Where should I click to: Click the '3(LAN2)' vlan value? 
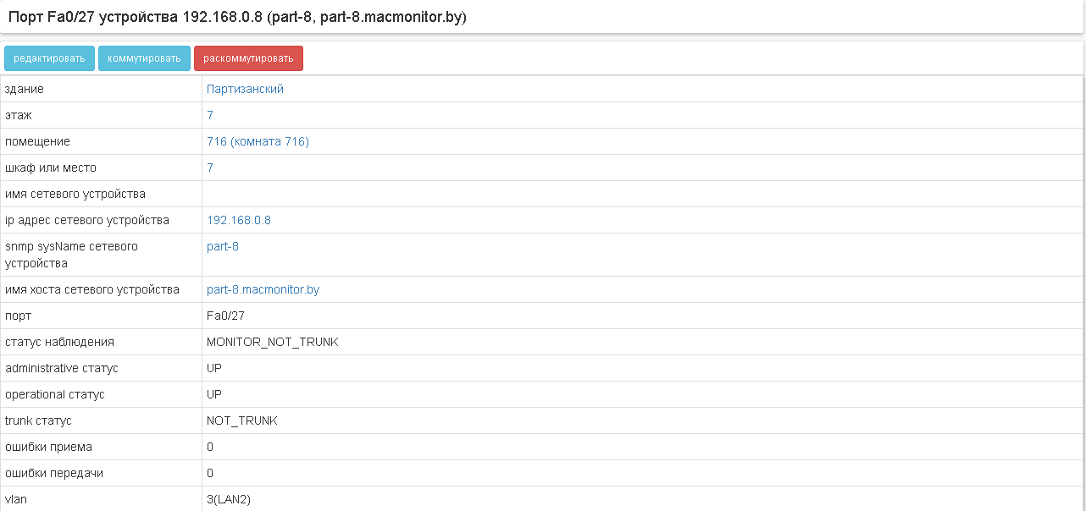coord(228,499)
